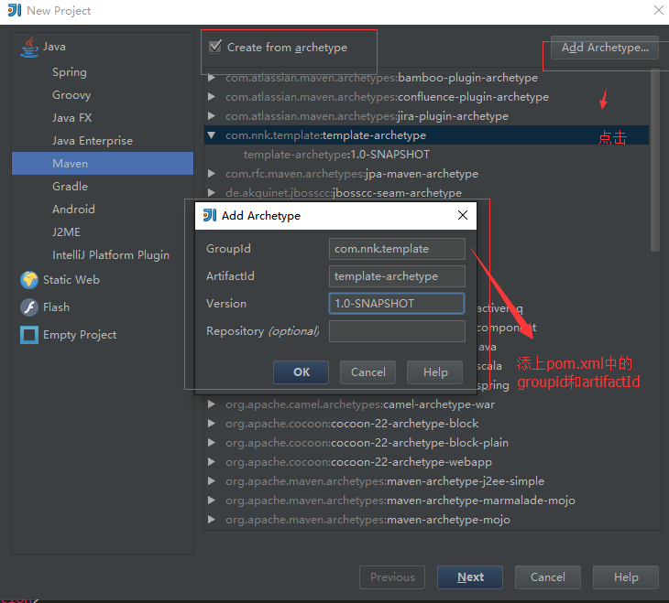Screen dimensions: 669x603
Task: Select Static Web project type label
Action: tap(71, 280)
